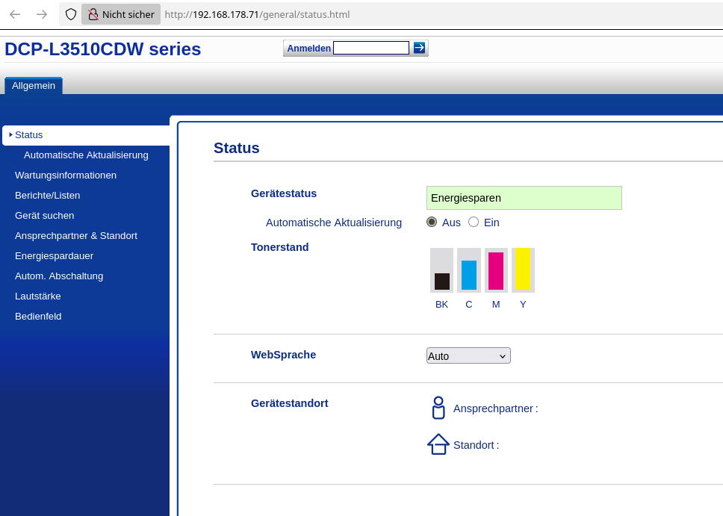This screenshot has height=516, width=723.
Task: Click the Ansprechpartner person icon
Action: (438, 408)
